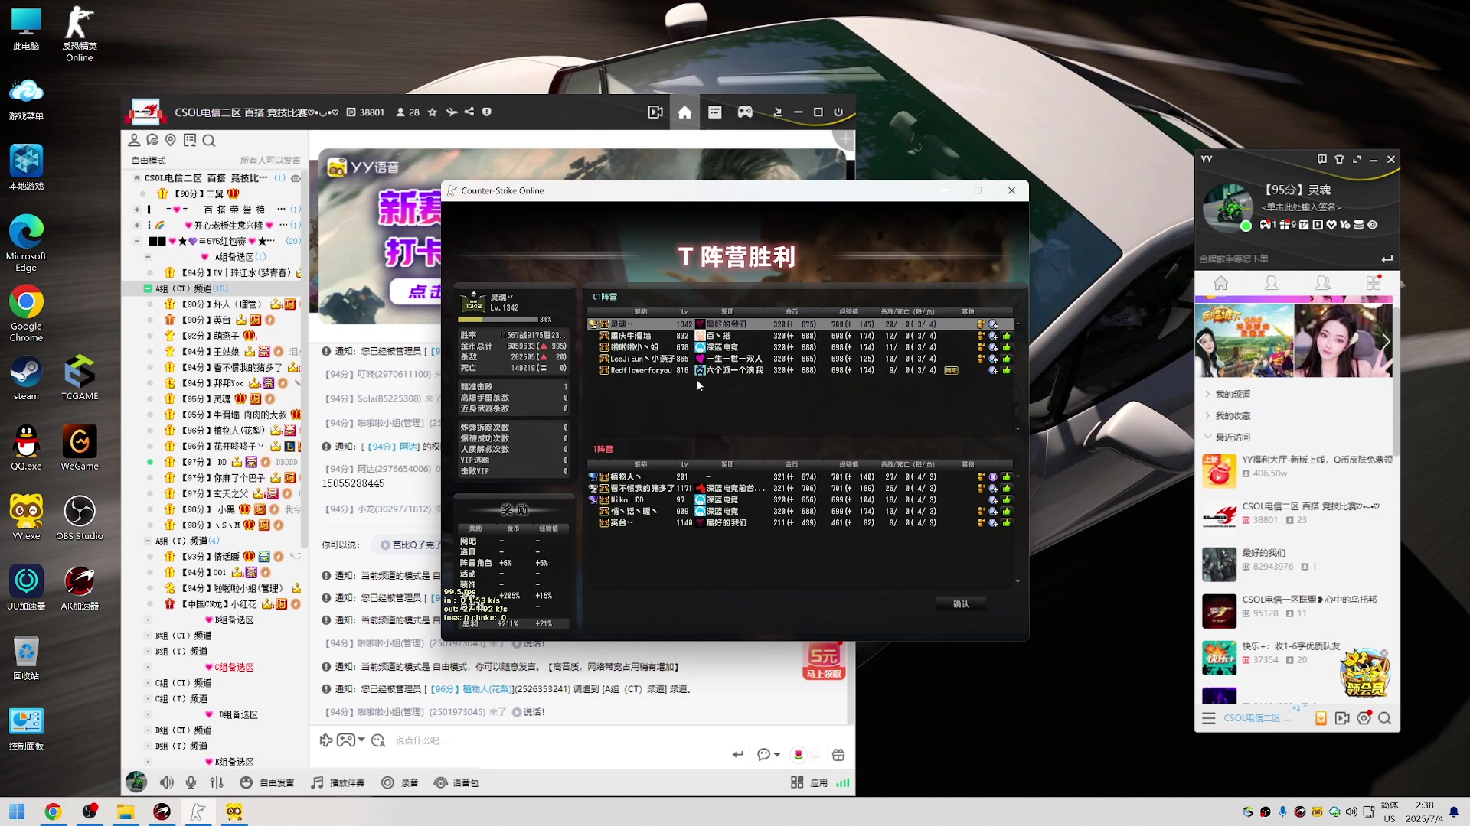Click the game controller icon in channel titlebar
This screenshot has width=1470, height=826.
[745, 112]
